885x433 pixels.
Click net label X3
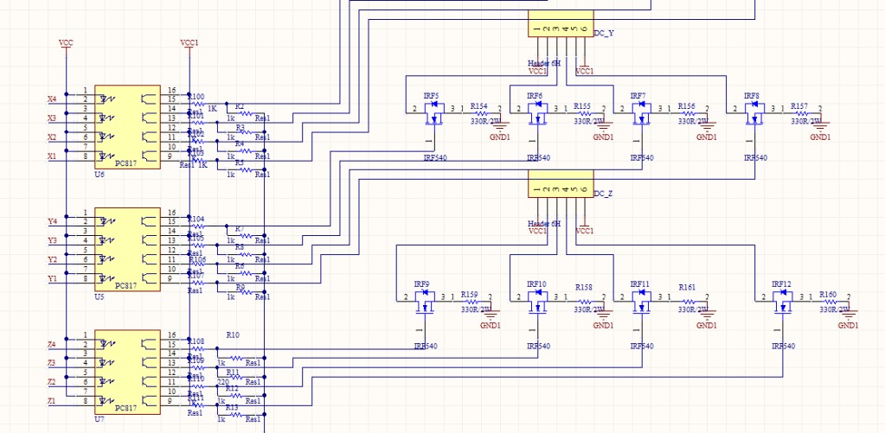52,118
